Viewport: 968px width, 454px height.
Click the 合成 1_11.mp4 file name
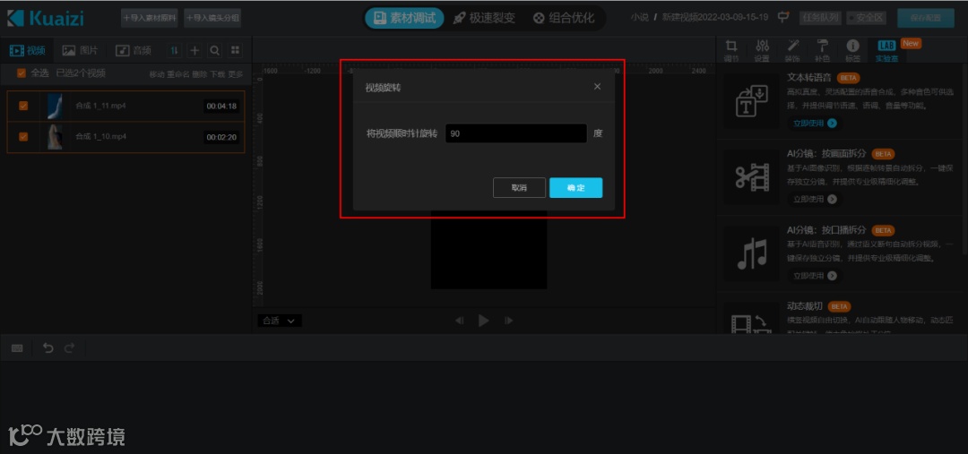tap(100, 106)
